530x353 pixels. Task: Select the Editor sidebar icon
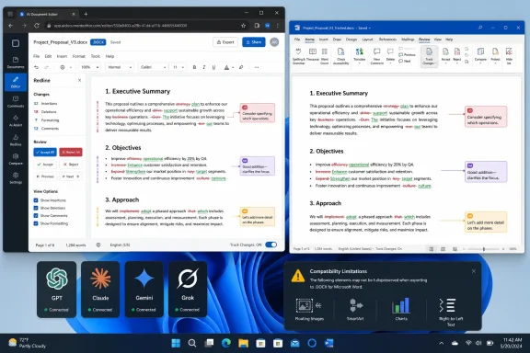click(16, 82)
